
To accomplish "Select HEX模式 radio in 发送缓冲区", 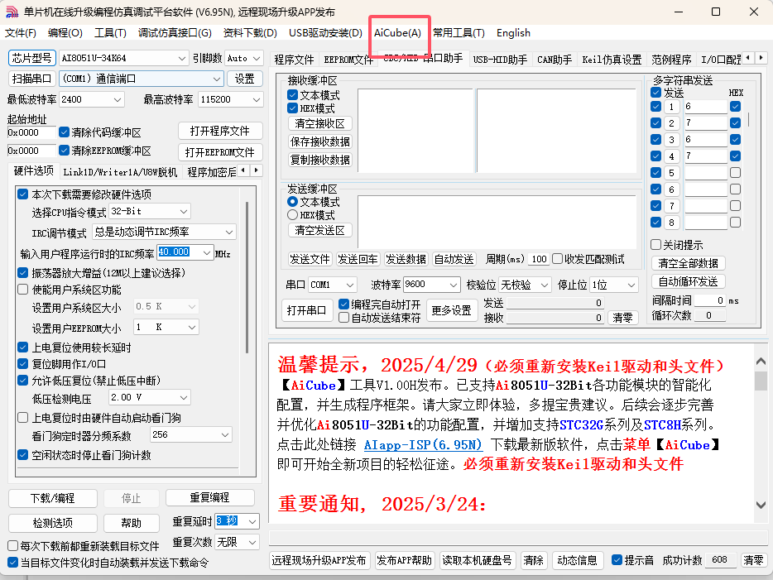I will click(x=292, y=215).
